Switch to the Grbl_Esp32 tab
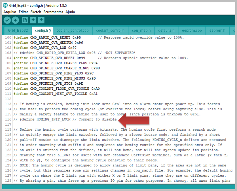Screen dimensions: 237x191 click(x=18, y=31)
